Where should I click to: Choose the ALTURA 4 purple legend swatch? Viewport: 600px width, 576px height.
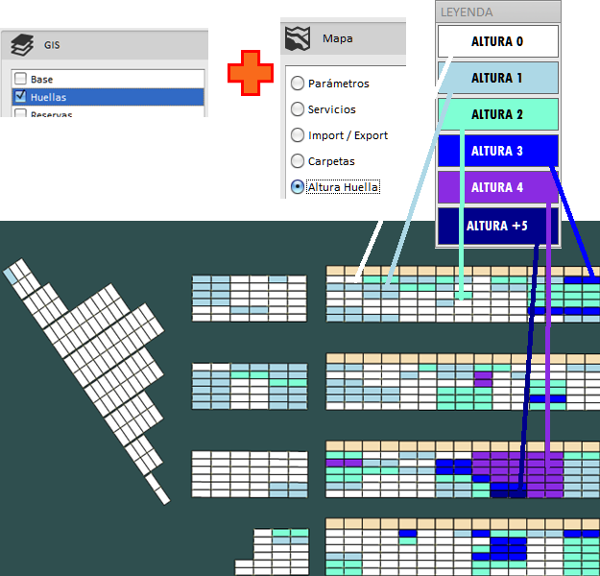(x=497, y=187)
